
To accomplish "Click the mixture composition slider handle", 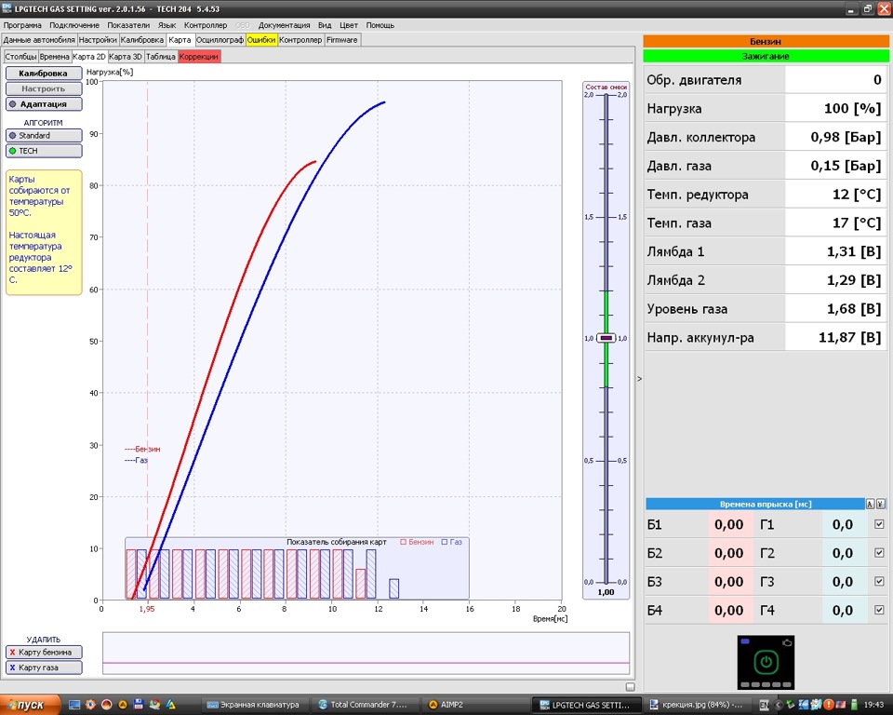I will point(606,339).
